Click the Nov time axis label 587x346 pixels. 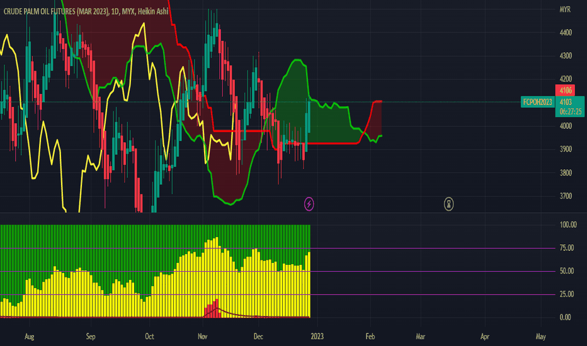[x=203, y=337]
